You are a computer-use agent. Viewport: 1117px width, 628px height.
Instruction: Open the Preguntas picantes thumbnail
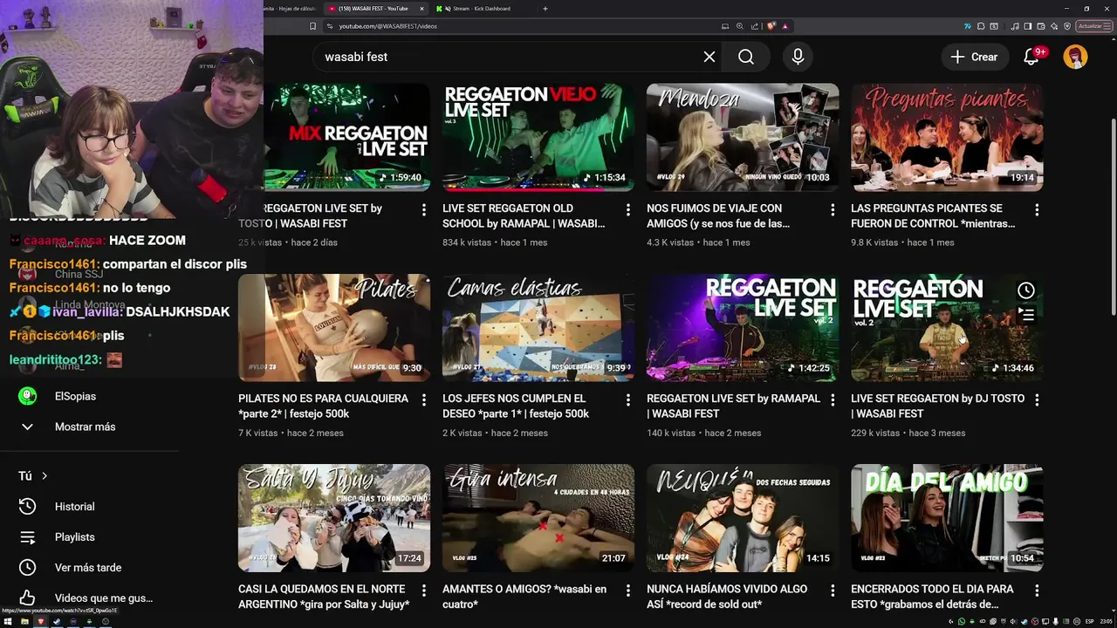click(947, 137)
